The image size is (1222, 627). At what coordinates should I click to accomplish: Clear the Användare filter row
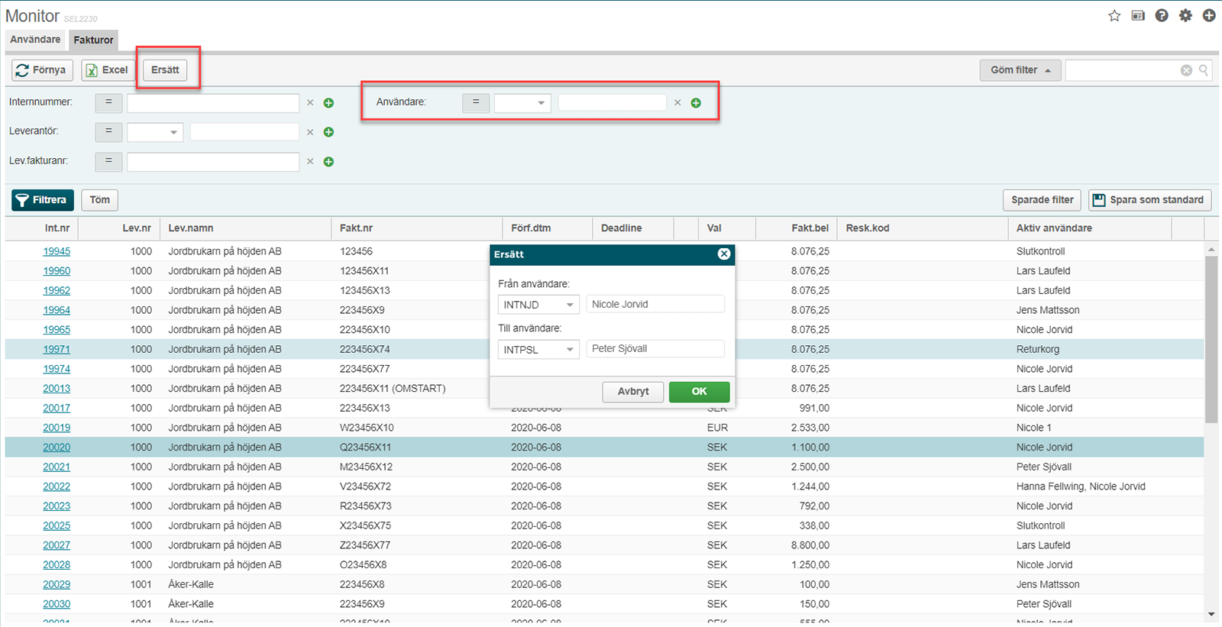[677, 102]
